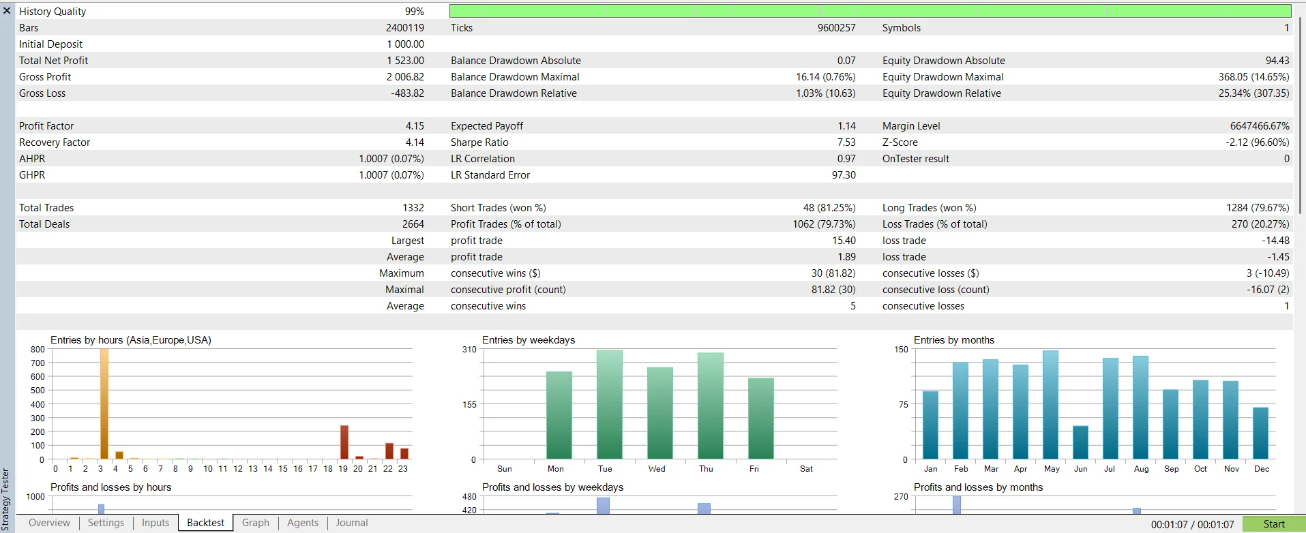Click the Initial Deposit value "1 000.00"
This screenshot has width=1306, height=533.
click(405, 44)
